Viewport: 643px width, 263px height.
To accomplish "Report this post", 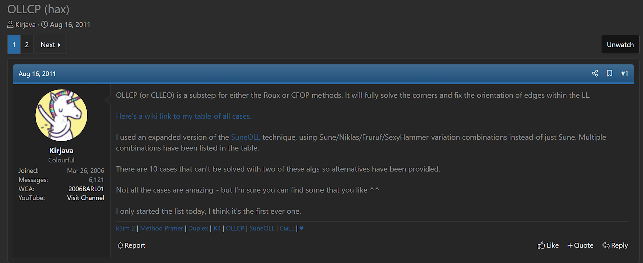I will coord(131,245).
